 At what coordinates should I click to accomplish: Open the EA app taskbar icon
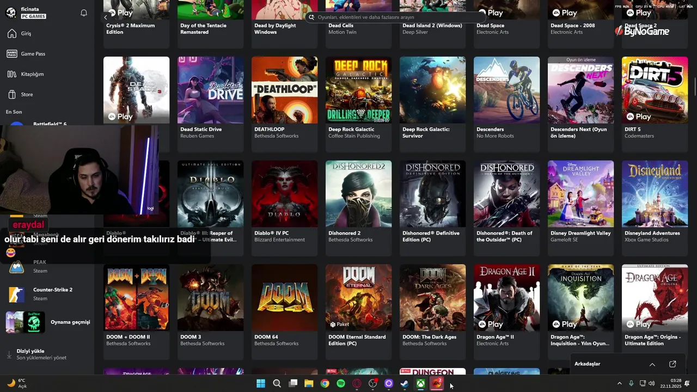[x=437, y=384]
